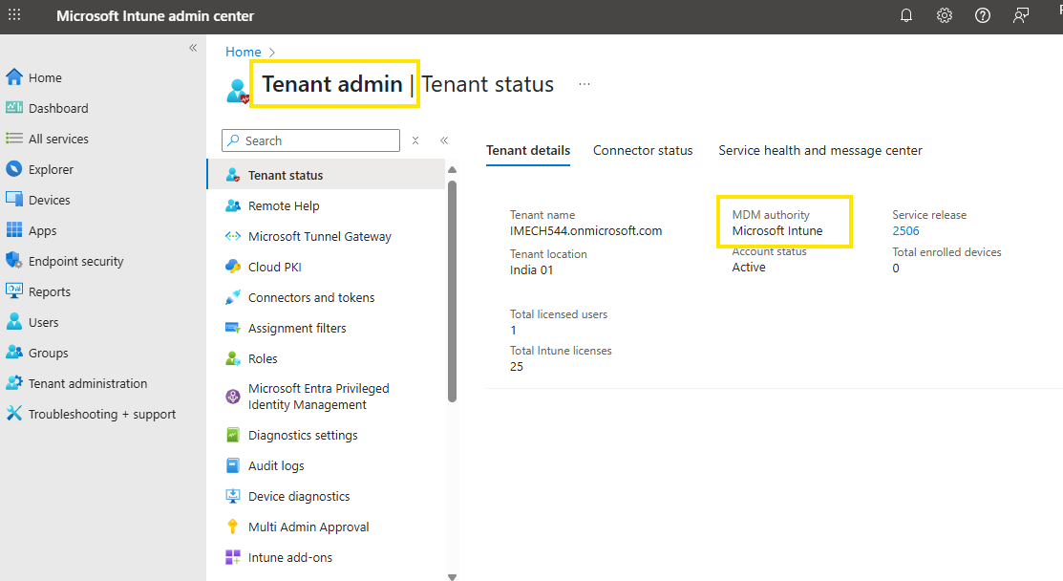
Task: Click the Users person icon
Action: pyautogui.click(x=14, y=321)
